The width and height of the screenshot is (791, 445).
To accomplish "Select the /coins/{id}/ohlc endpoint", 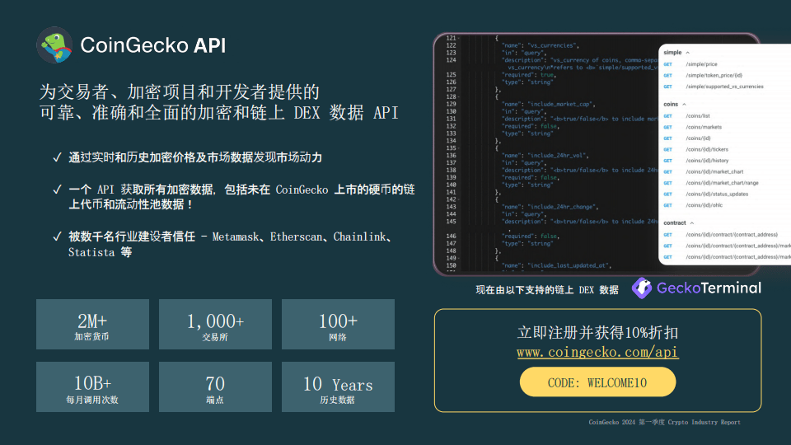I will point(704,205).
